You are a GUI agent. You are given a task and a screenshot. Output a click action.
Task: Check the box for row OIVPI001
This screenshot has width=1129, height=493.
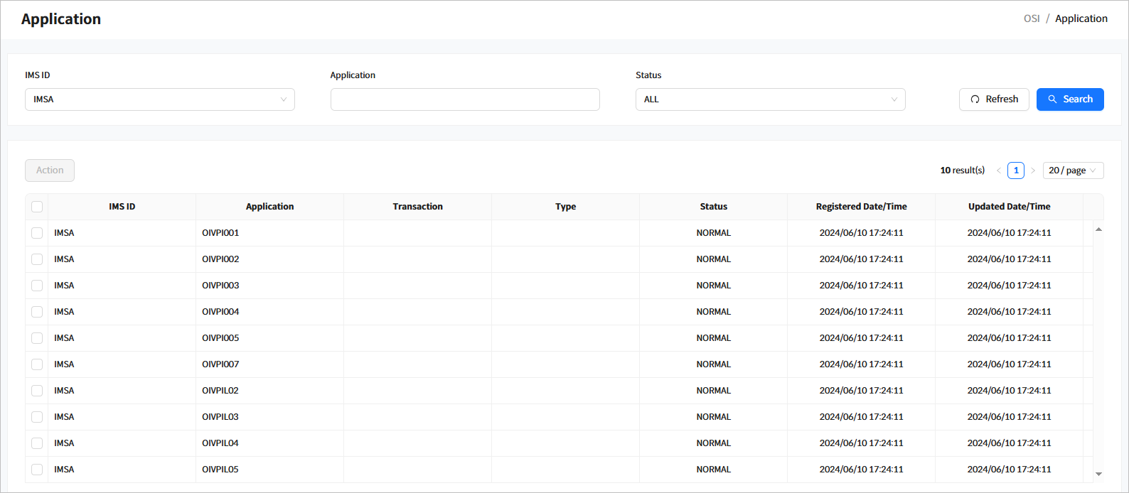[x=37, y=233]
